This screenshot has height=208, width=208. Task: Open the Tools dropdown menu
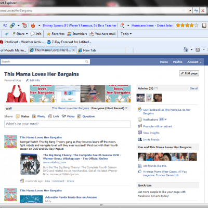tap(126, 34)
